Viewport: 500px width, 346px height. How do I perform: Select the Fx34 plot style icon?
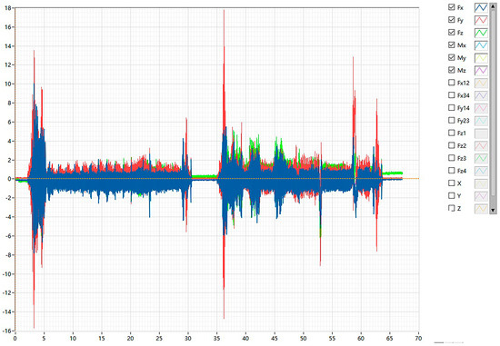coord(481,95)
